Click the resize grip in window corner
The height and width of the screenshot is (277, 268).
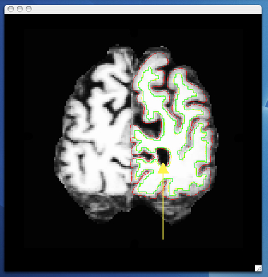point(258,268)
